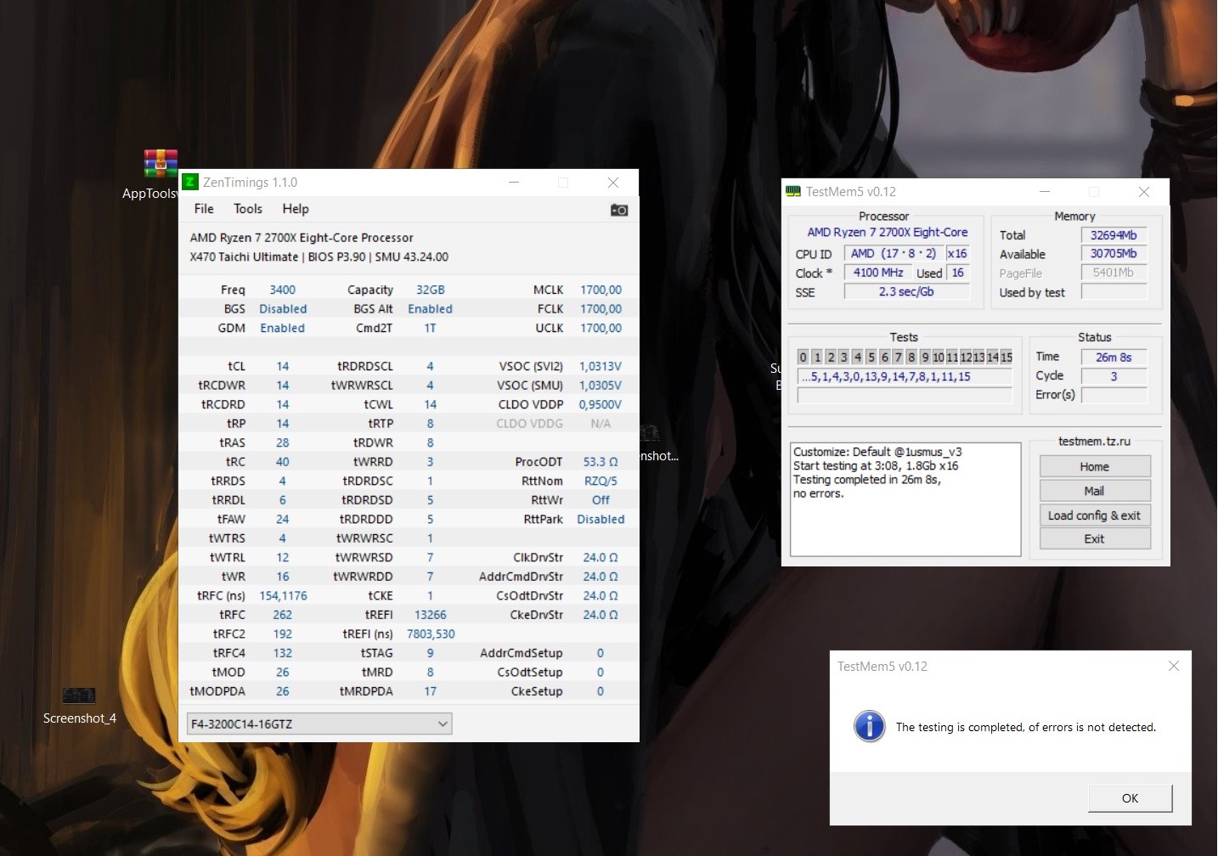Click the Capacity value 32GB
1218x856 pixels.
pyautogui.click(x=431, y=290)
